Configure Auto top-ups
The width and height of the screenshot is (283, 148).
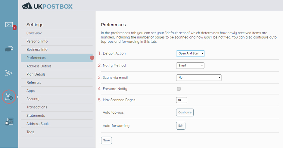pos(185,113)
